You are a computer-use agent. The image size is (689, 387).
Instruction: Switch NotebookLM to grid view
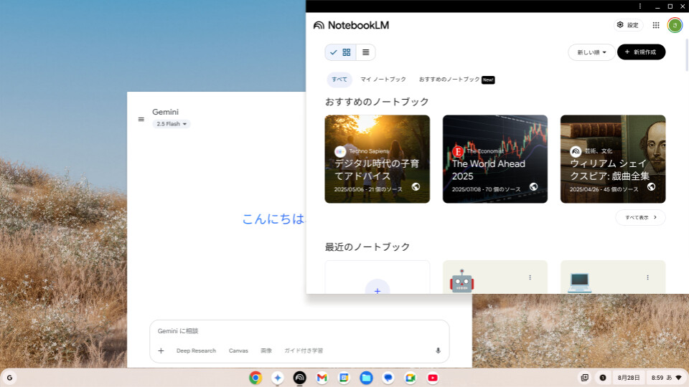[346, 52]
